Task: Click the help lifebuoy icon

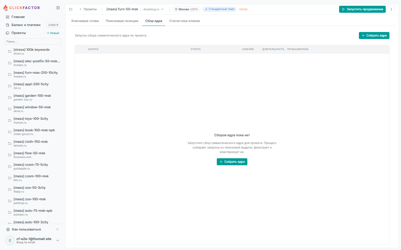Action: pos(8,229)
